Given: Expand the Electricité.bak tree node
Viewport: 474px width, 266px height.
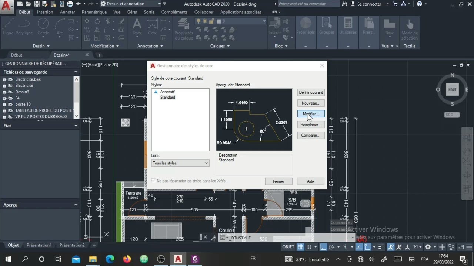Looking at the screenshot, I should 4,79.
